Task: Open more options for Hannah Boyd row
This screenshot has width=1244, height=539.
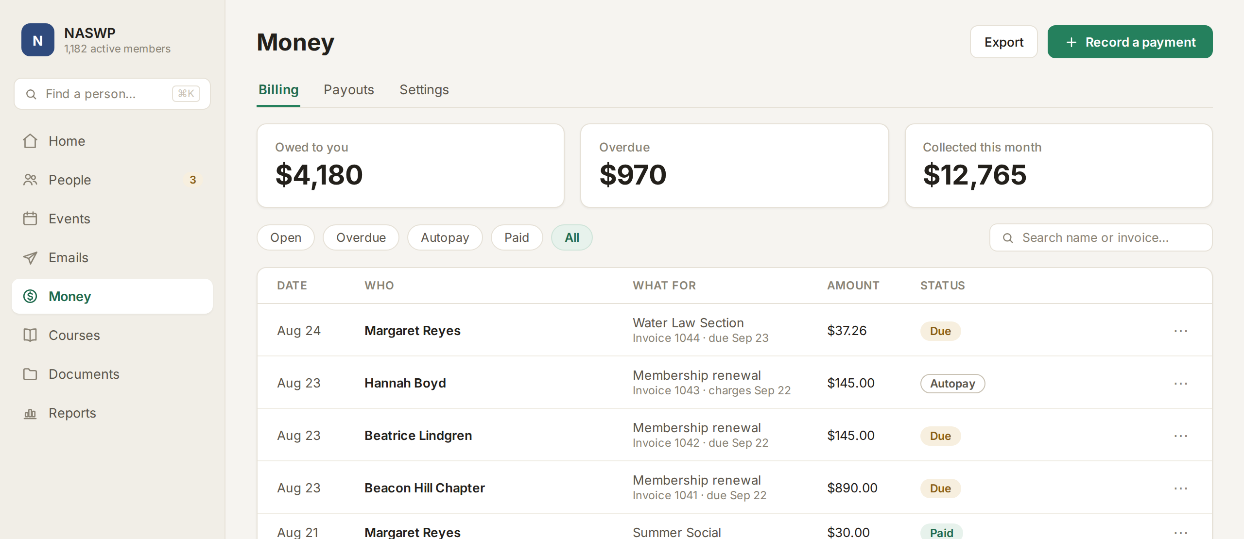Action: (x=1180, y=383)
